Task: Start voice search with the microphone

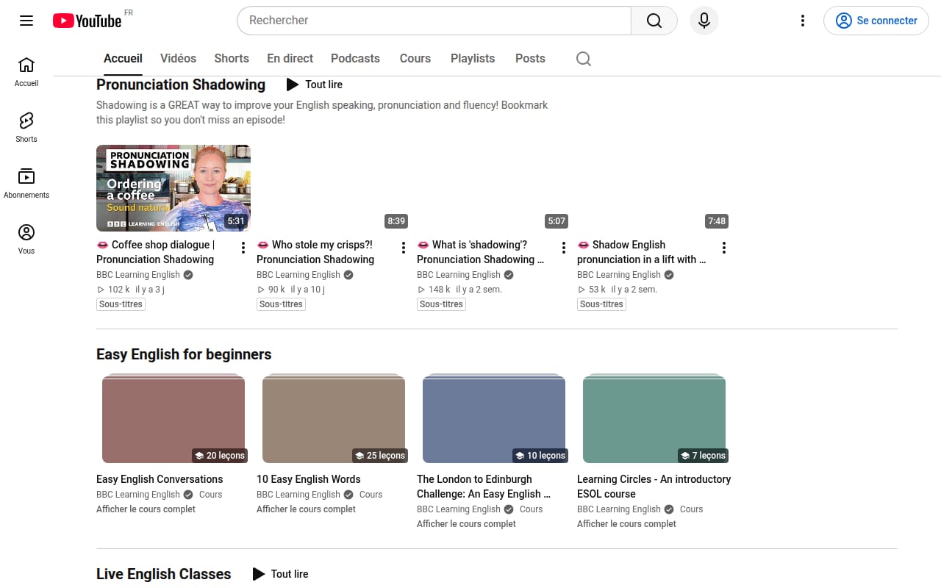Action: pos(704,21)
